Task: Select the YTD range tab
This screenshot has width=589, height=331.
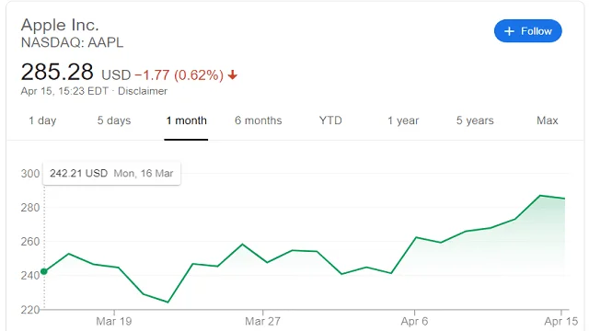Action: click(330, 120)
